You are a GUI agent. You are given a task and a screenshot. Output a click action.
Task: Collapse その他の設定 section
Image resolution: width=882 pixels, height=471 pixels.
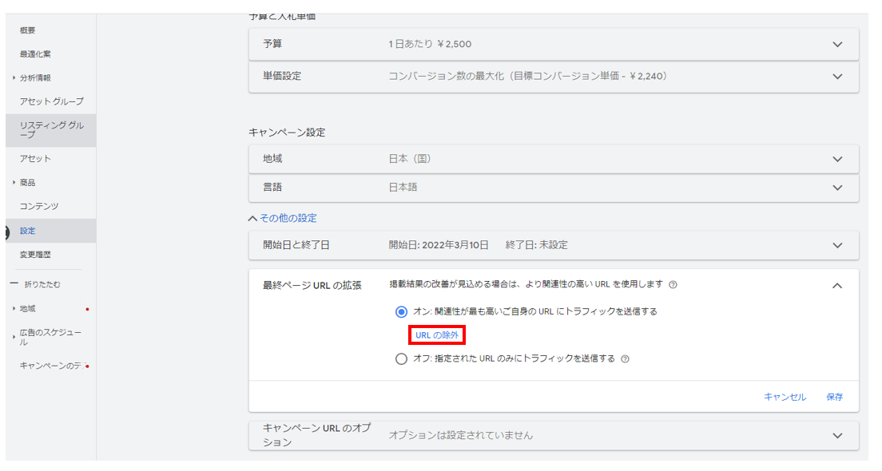pyautogui.click(x=283, y=218)
